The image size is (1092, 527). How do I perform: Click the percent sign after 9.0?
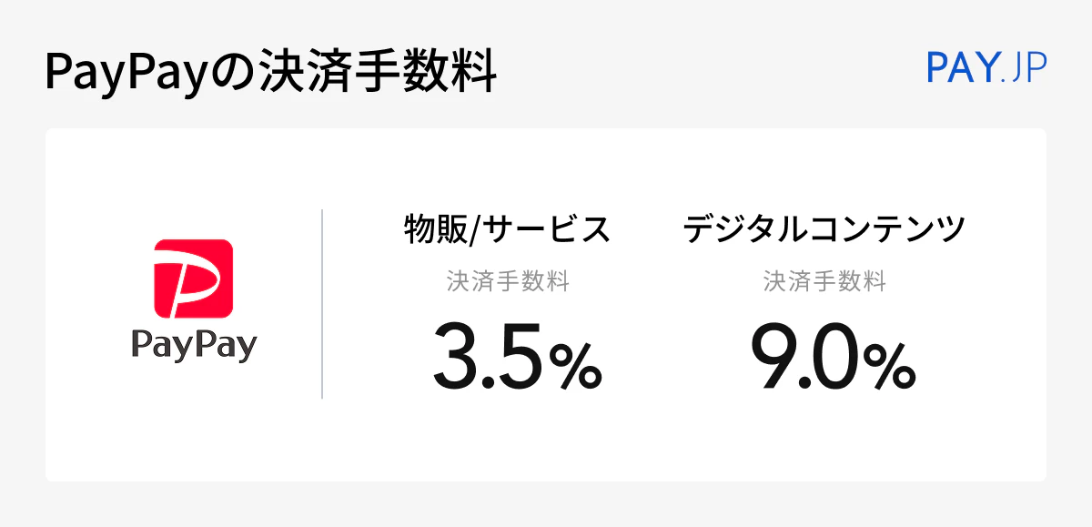[889, 366]
